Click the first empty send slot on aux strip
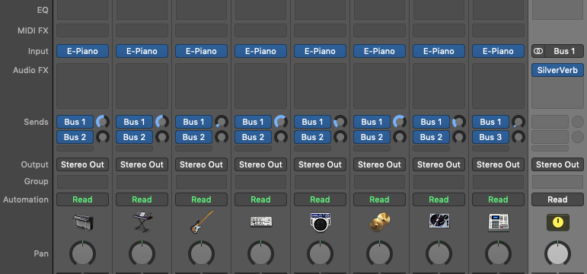 point(550,122)
